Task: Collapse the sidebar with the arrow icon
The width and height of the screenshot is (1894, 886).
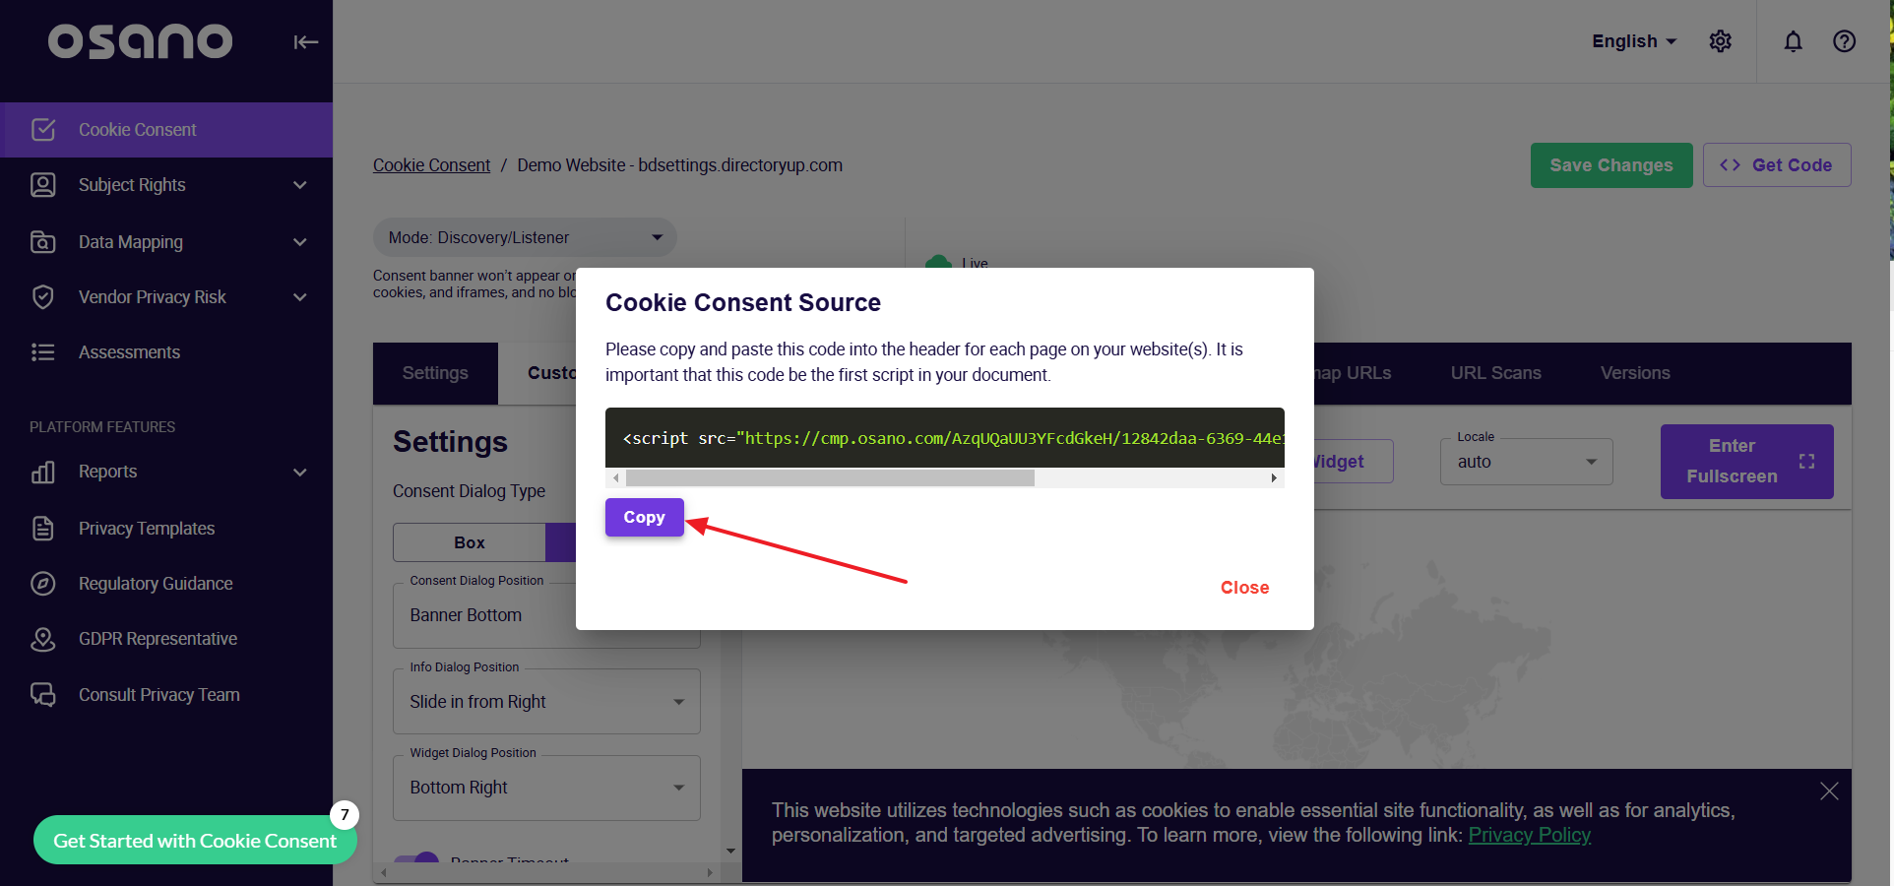Action: tap(305, 41)
